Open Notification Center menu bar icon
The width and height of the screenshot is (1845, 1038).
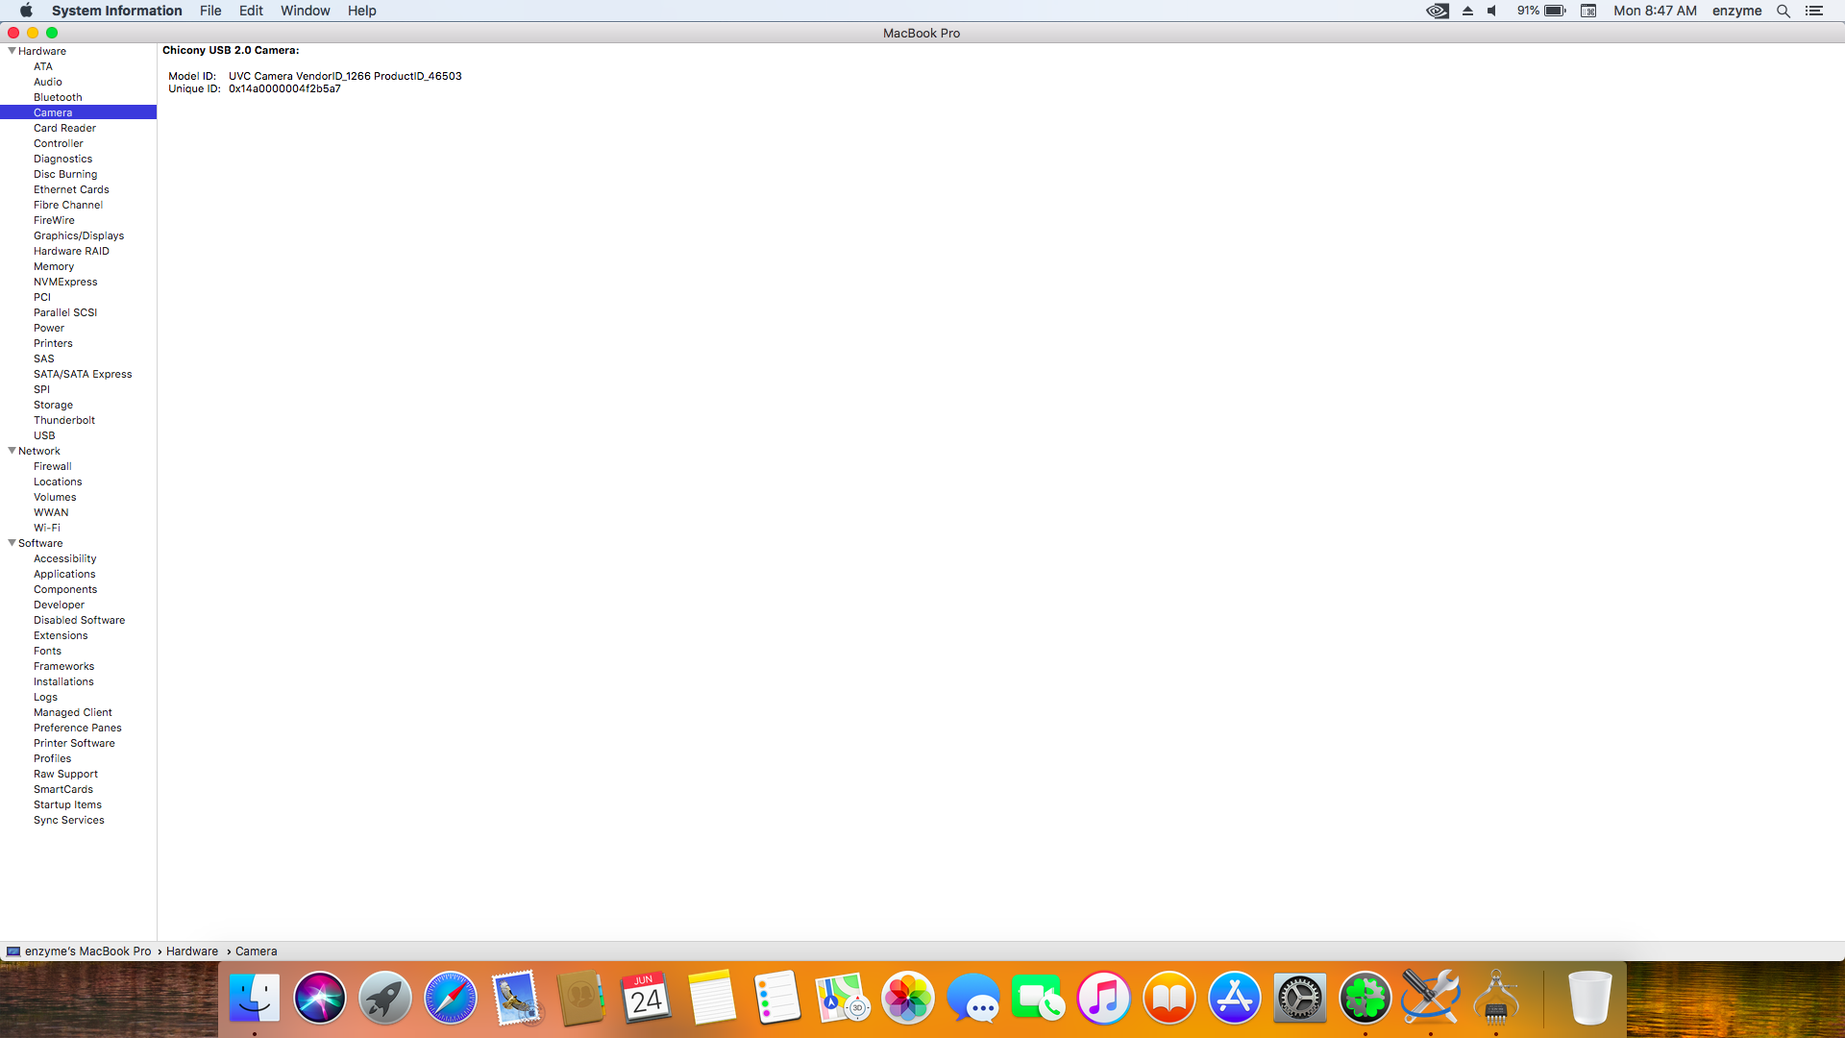[1814, 11]
